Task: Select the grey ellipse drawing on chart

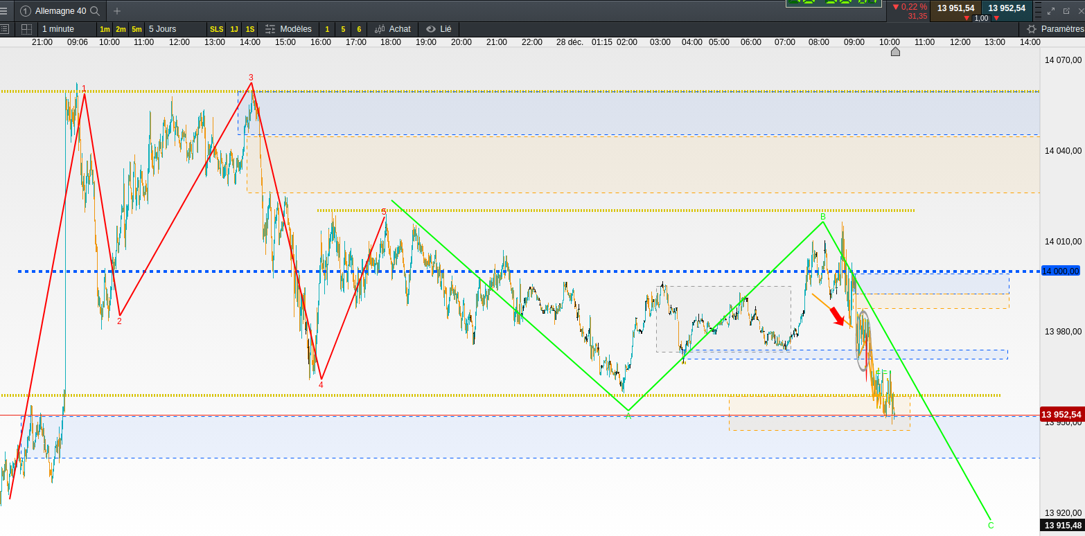Action: [863, 340]
